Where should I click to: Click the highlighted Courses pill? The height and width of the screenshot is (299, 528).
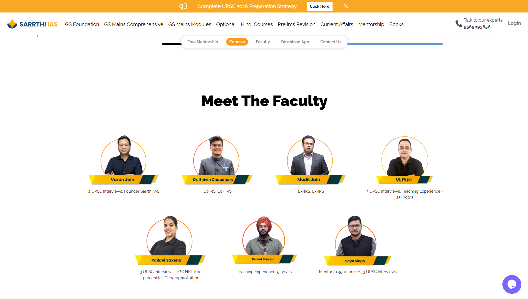pos(237,42)
